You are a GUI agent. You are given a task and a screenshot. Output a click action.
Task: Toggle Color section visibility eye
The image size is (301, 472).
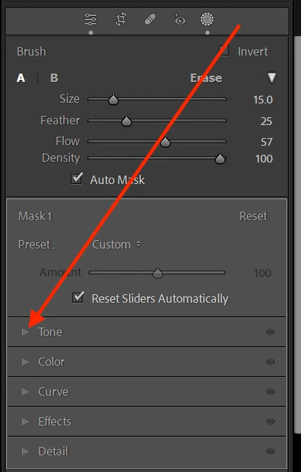(270, 362)
